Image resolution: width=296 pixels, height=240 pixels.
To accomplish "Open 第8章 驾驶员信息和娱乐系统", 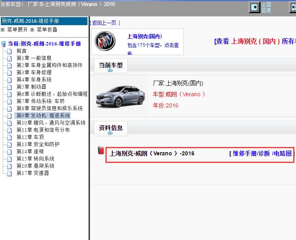I will 50,108.
